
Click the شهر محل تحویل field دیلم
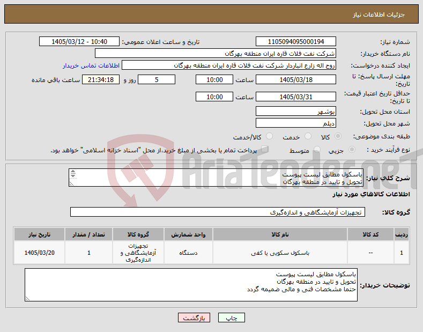[x=295, y=123]
